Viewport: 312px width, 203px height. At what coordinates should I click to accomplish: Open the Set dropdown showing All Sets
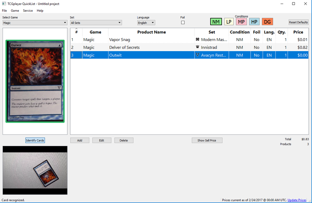[x=96, y=23]
